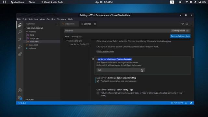Open GNOME activities grid icon
The image size is (208, 117).
tap(4, 2)
